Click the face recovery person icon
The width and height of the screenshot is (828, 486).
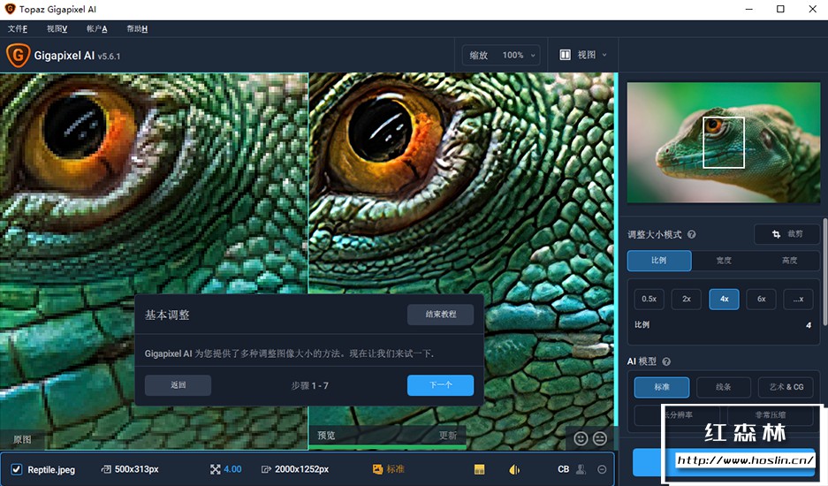(x=581, y=469)
